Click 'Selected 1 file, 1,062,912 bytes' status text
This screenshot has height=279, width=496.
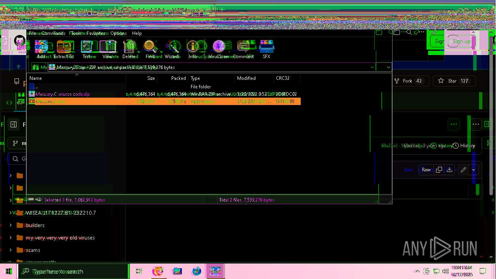74,200
